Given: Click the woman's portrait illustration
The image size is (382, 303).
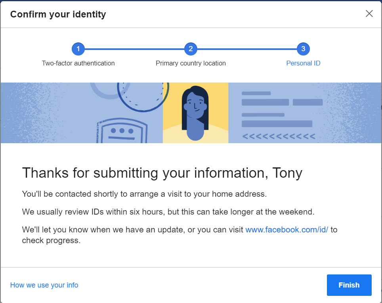Looking at the screenshot, I should pyautogui.click(x=195, y=113).
